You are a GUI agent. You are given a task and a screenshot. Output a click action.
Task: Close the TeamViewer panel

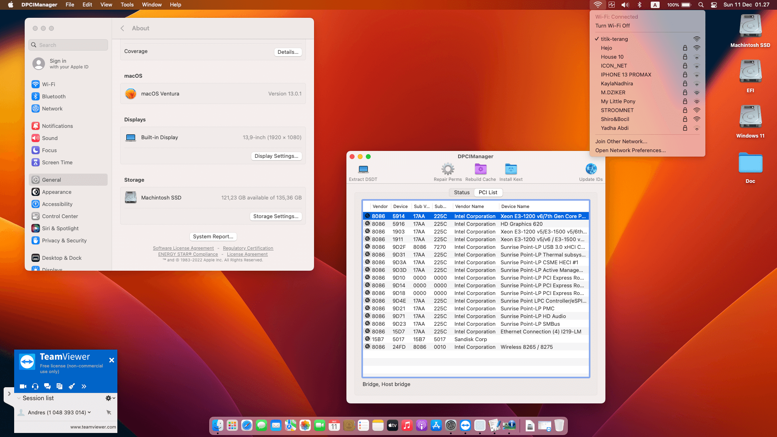[x=112, y=360]
